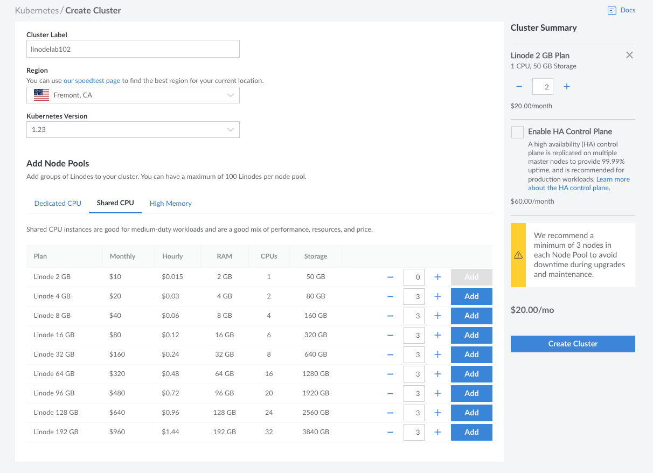Select the Shared CPU tab

[115, 203]
